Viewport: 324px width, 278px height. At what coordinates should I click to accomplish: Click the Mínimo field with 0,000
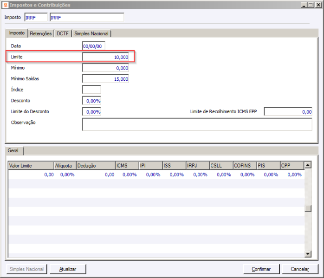tap(105, 68)
